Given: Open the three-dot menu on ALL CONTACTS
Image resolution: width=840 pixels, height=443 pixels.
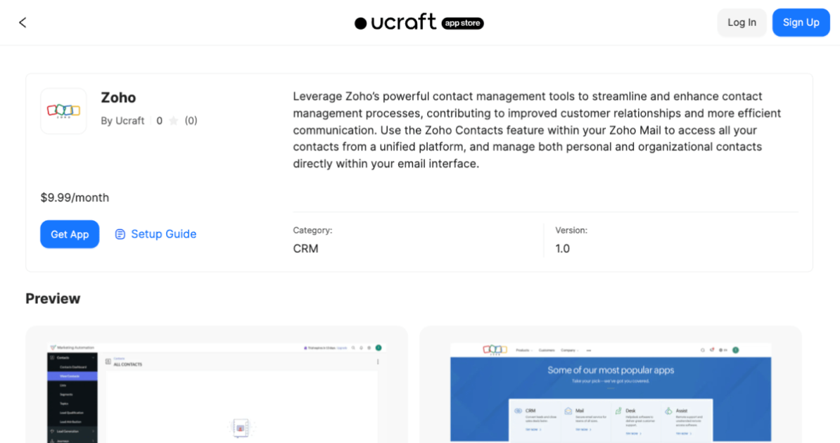Looking at the screenshot, I should [x=376, y=362].
